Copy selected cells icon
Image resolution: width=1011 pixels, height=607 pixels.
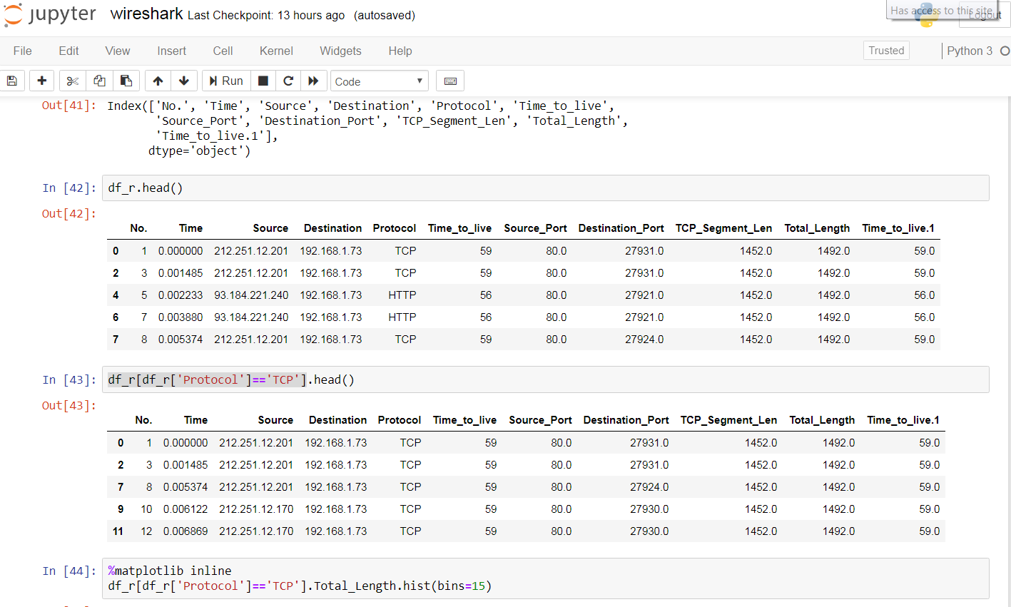(99, 81)
